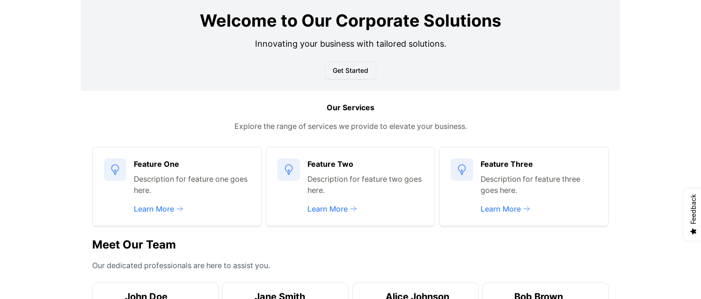This screenshot has height=299, width=701.
Task: Open Bob Brown's team card
Action: (546, 292)
